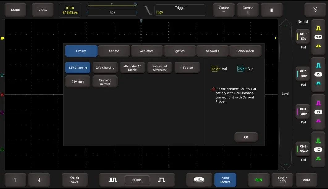This screenshot has height=189, width=328.
Task: Increase CH1 vertical scale with large pulse icon
Action: coord(318,28)
